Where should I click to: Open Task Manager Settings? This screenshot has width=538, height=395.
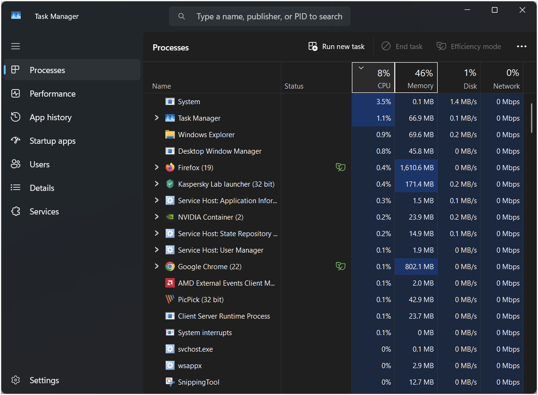tap(72, 380)
